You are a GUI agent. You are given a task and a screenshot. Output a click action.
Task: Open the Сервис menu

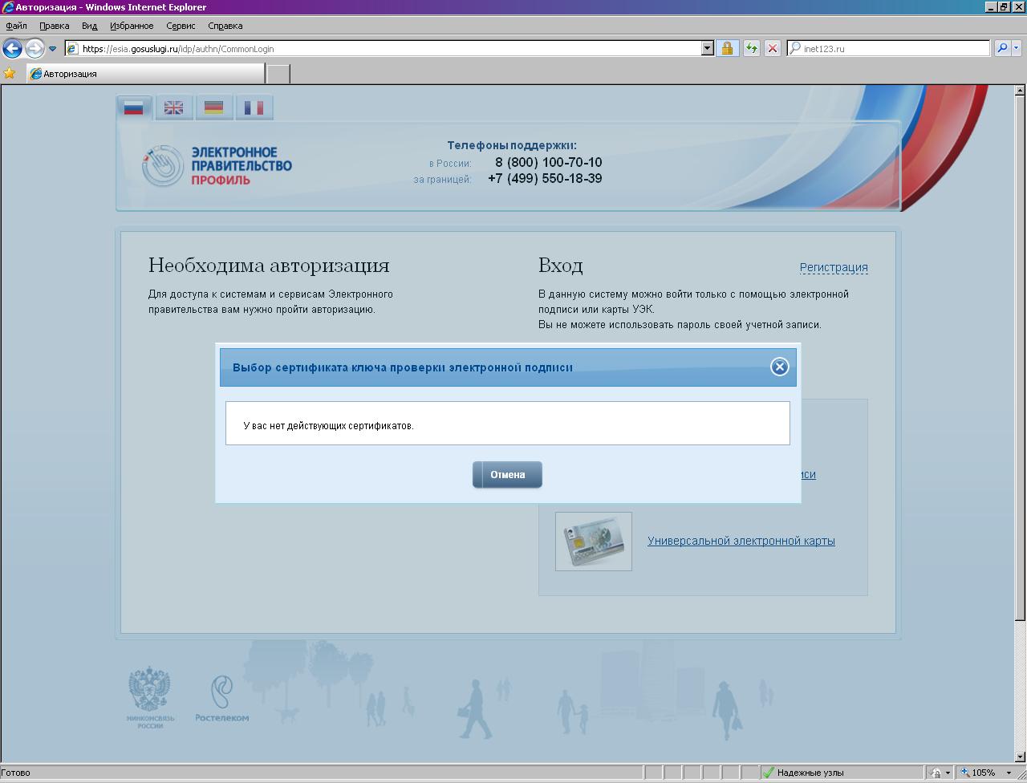click(x=181, y=26)
